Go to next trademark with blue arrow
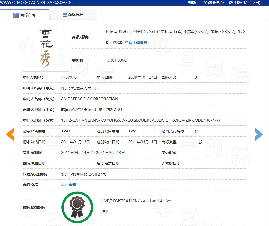269x226 pixels. click(259, 134)
